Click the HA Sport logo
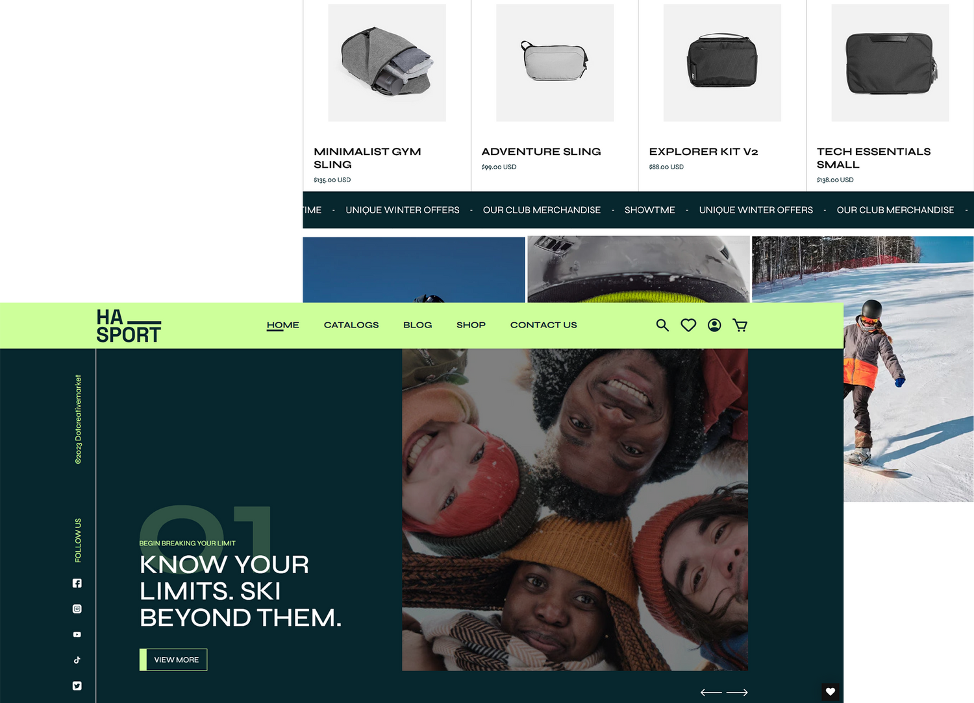Viewport: 974px width, 703px height. tap(129, 326)
